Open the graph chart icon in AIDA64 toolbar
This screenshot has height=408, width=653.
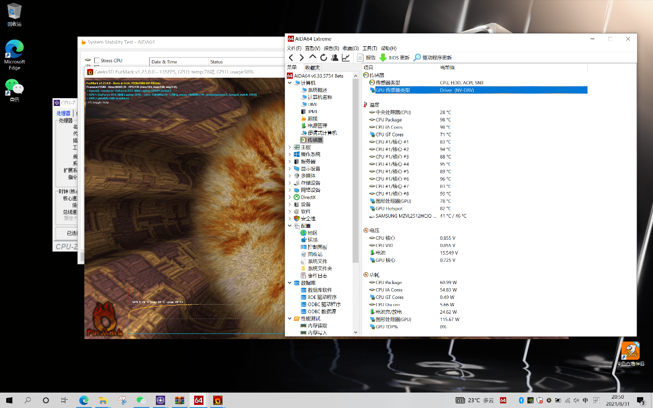tap(346, 58)
